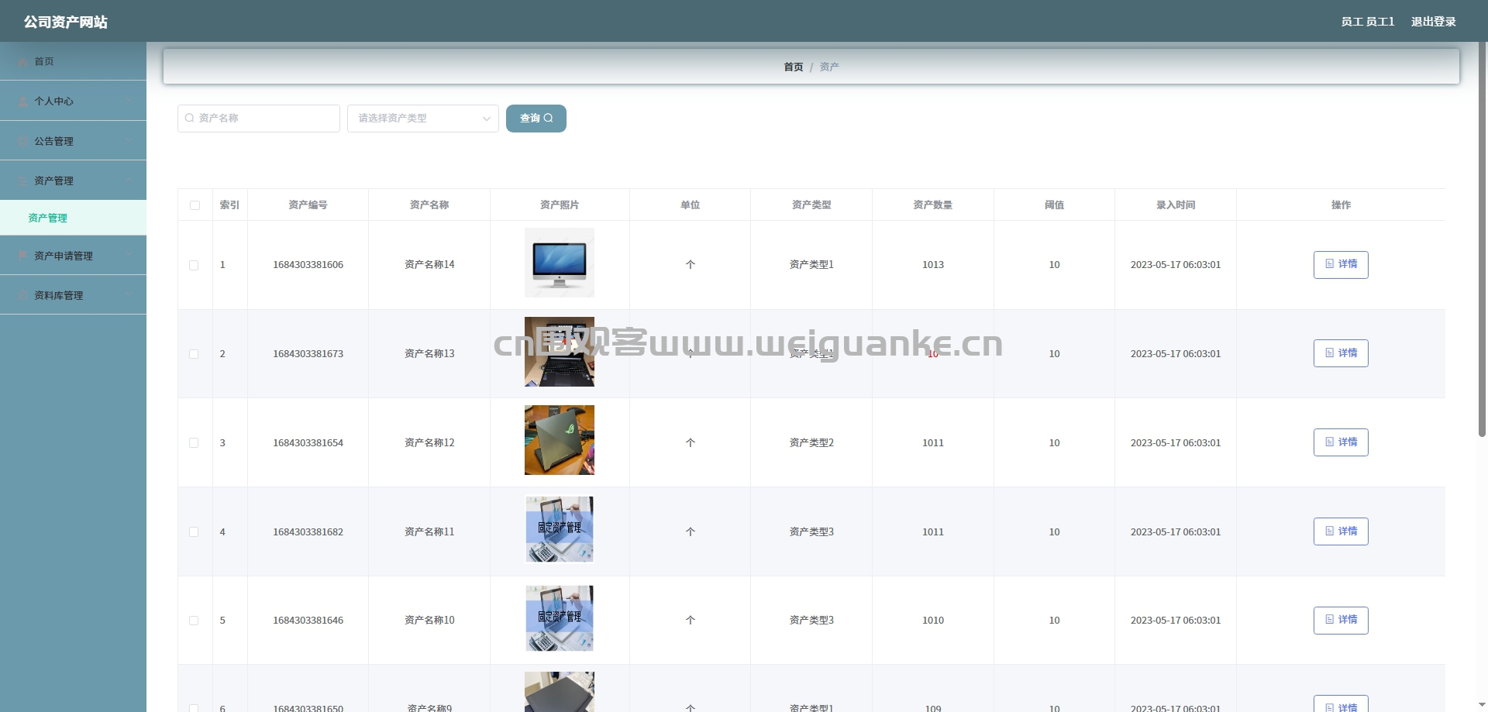
Task: Open the 请选择资产类型 dropdown
Action: click(x=423, y=119)
